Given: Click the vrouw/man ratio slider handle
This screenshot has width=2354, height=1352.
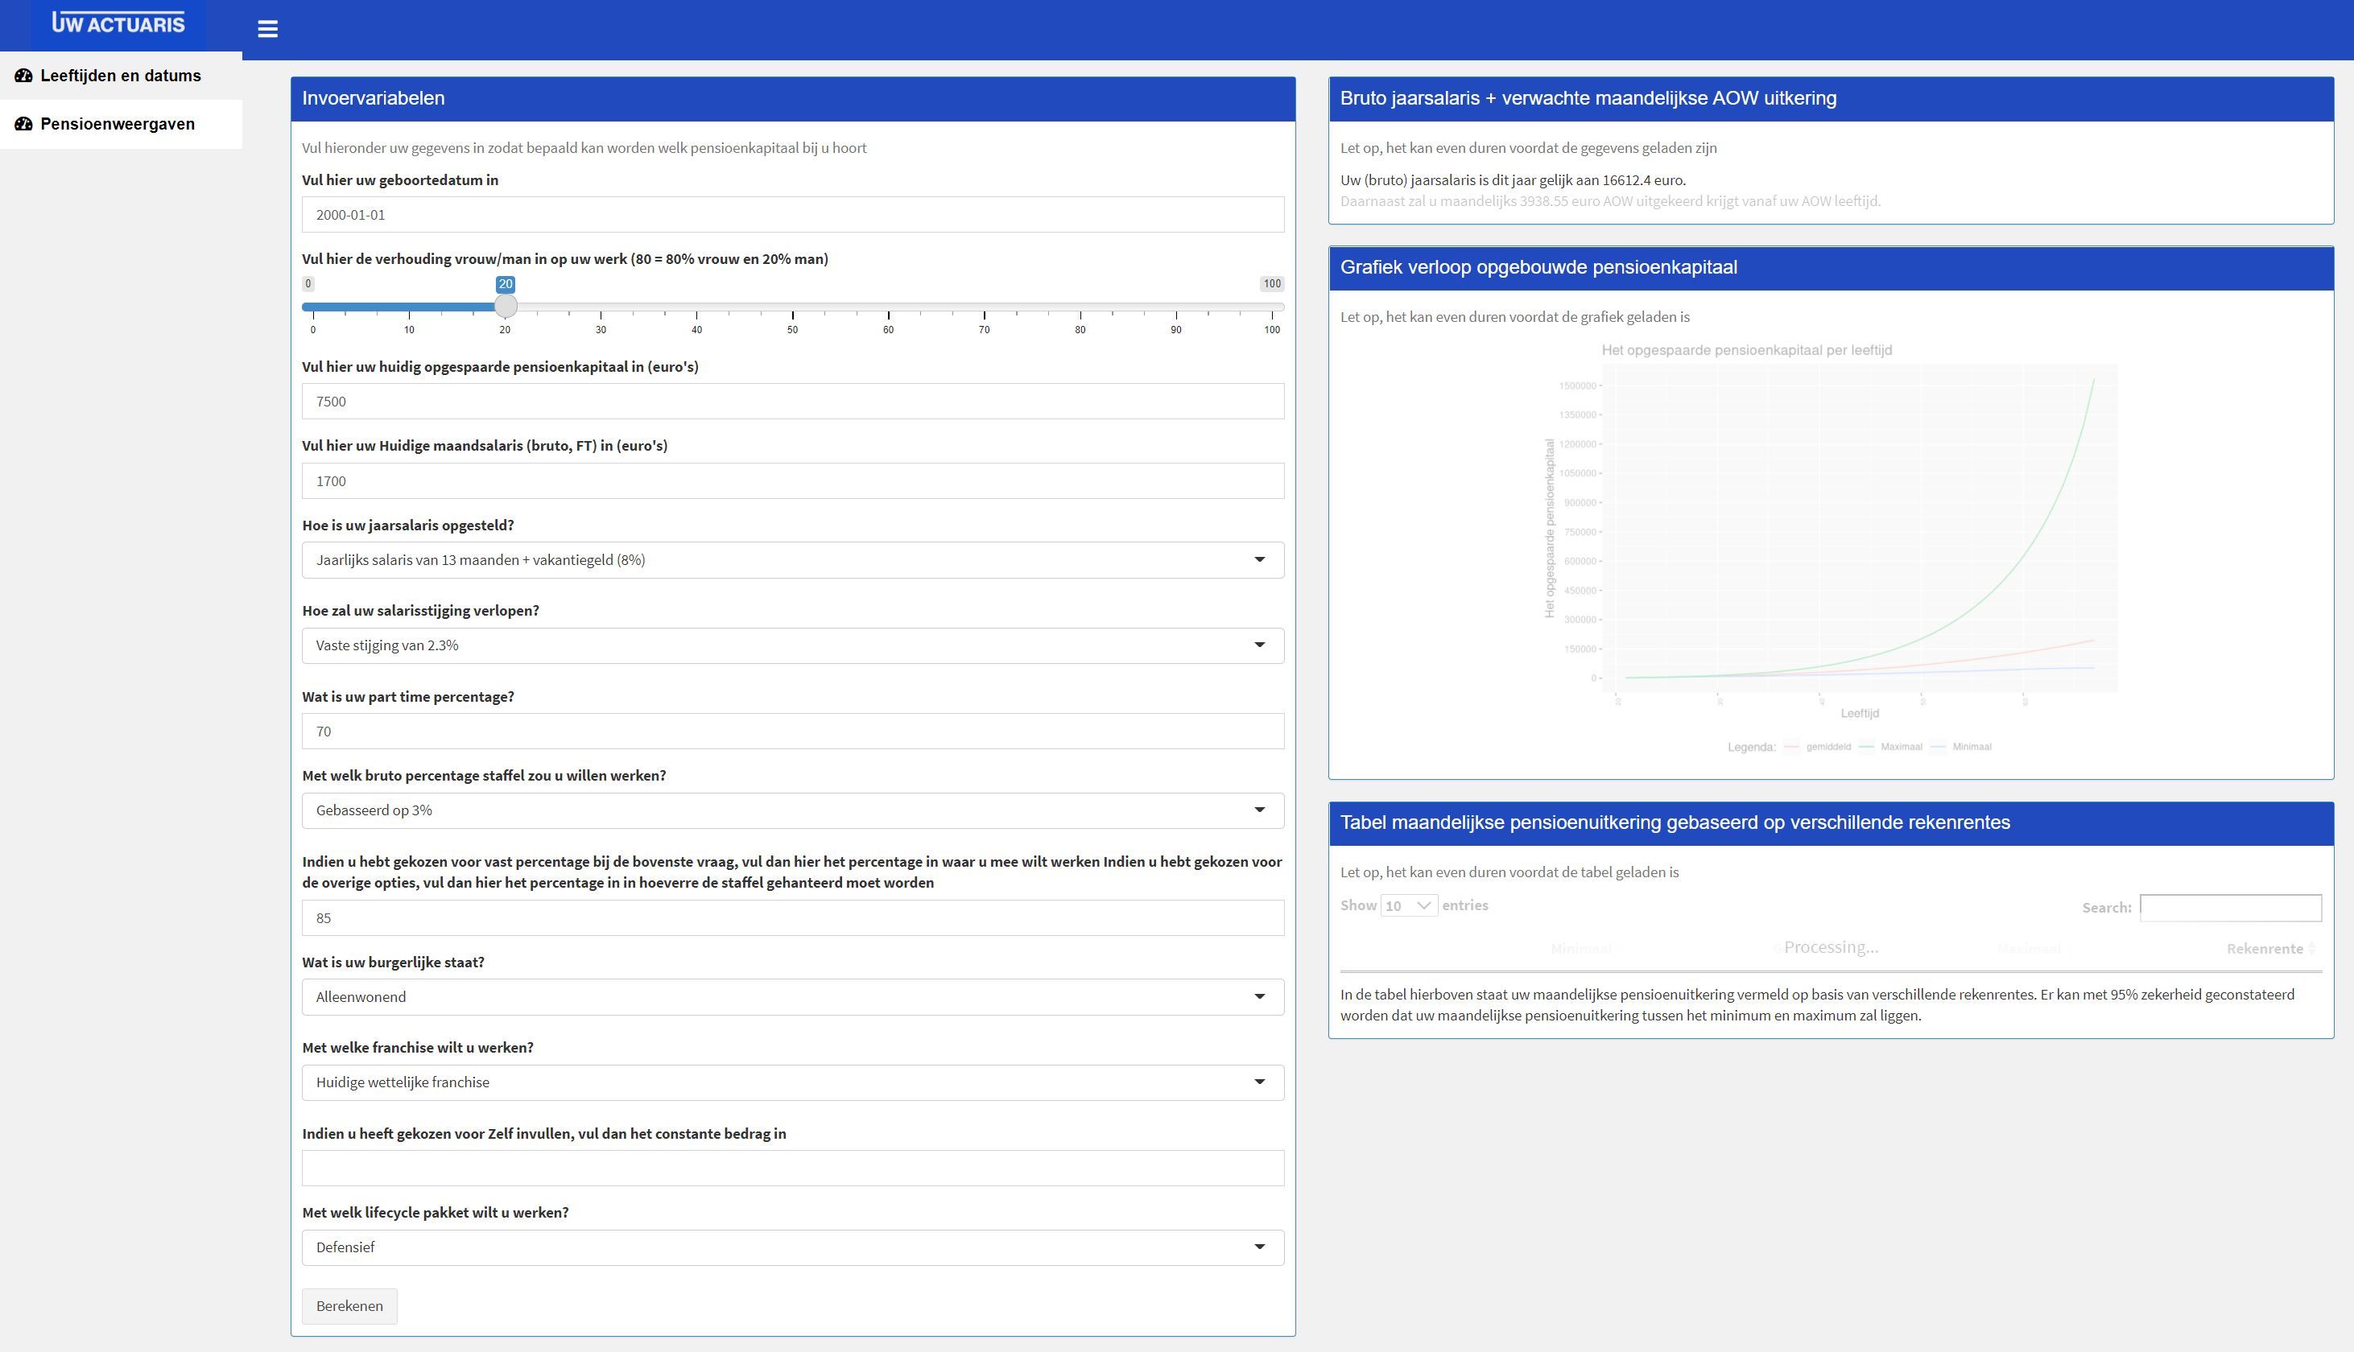Looking at the screenshot, I should [x=505, y=306].
